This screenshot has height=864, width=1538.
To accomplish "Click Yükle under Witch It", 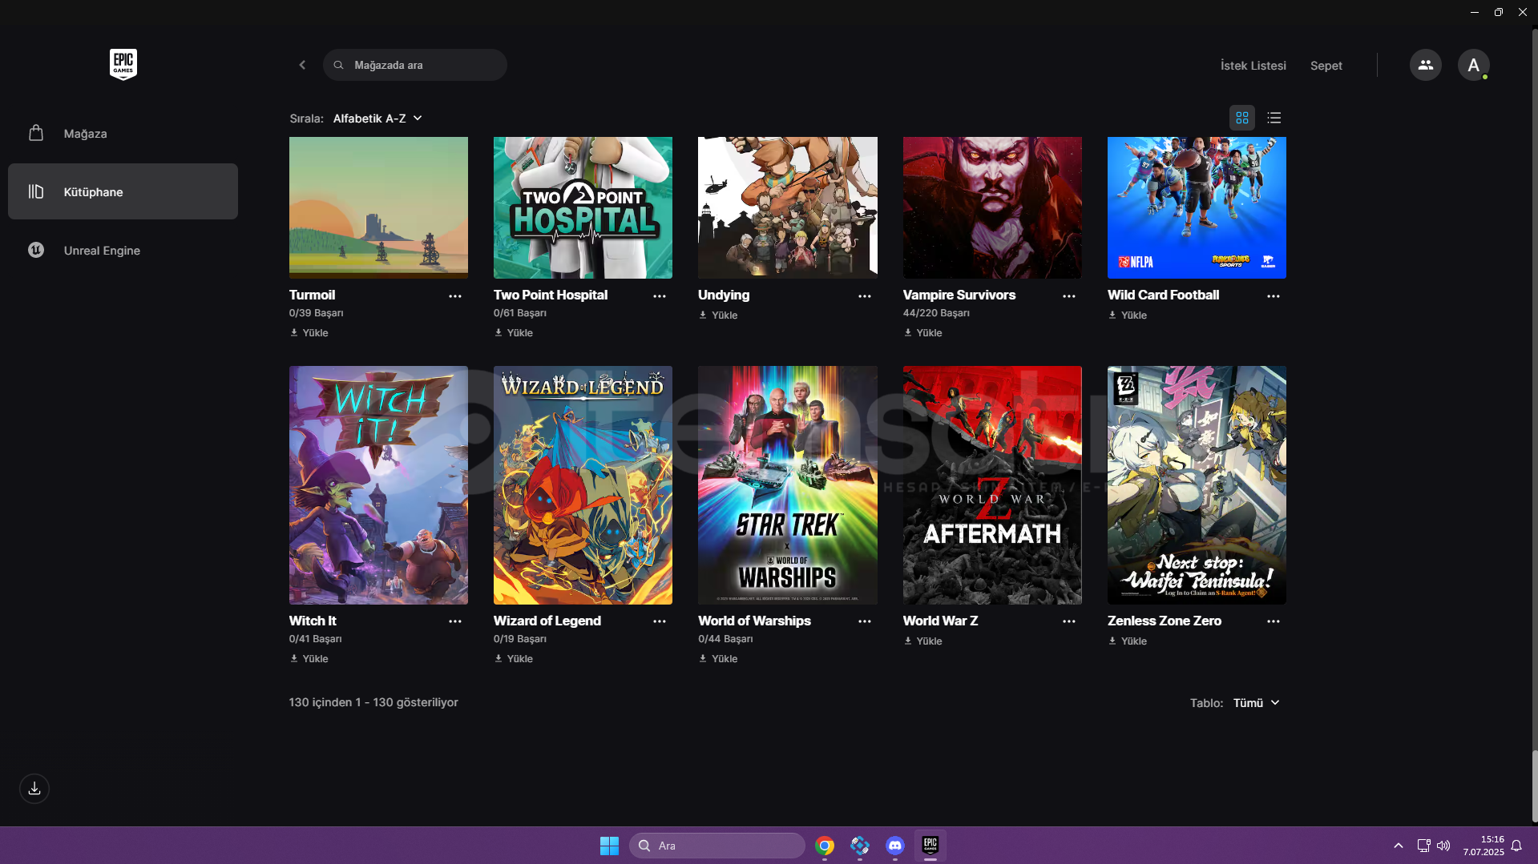I will point(309,659).
